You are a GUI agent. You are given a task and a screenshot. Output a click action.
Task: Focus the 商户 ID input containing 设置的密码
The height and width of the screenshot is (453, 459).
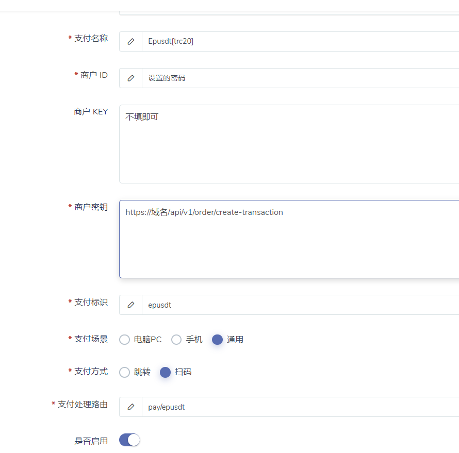coord(300,78)
